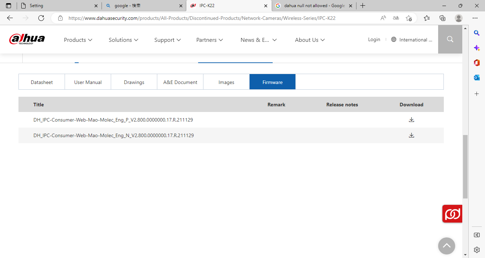Click the Download column header
The height and width of the screenshot is (258, 485).
click(412, 105)
